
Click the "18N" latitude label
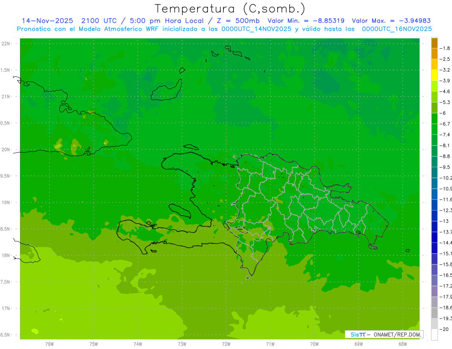click(6, 255)
